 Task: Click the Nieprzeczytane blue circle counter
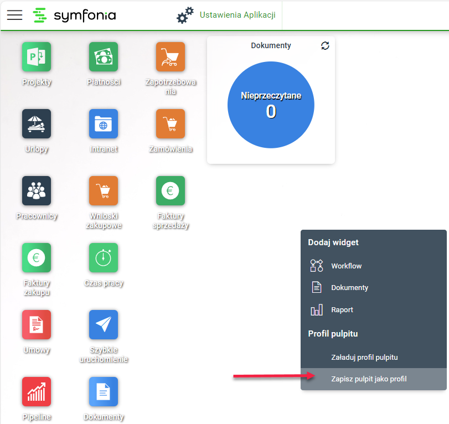[271, 105]
